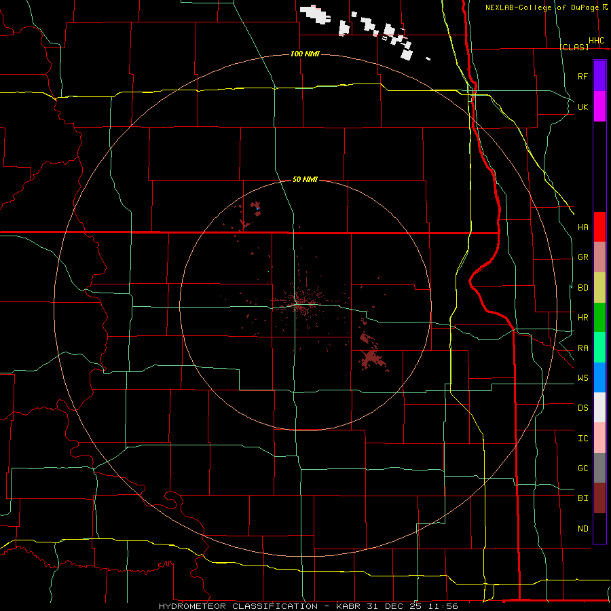Click the blue WS legend color swatch
Viewport: 611px width, 611px height.
(x=599, y=377)
